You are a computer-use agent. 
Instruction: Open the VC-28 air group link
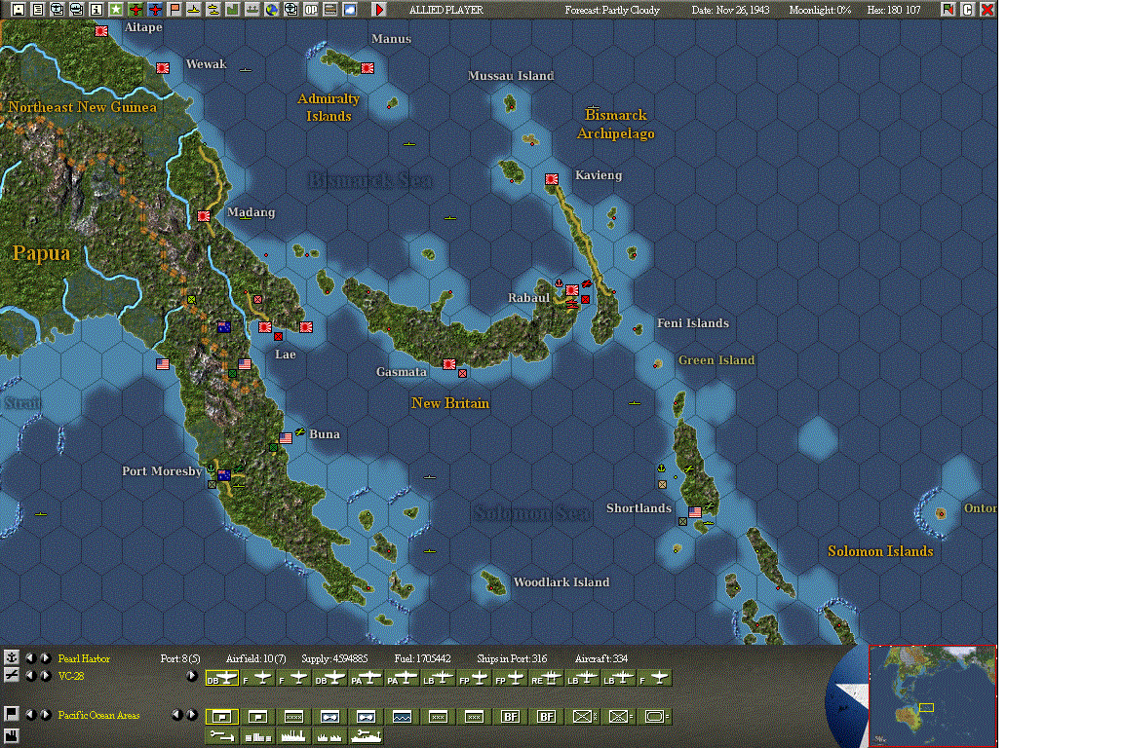[x=71, y=676]
